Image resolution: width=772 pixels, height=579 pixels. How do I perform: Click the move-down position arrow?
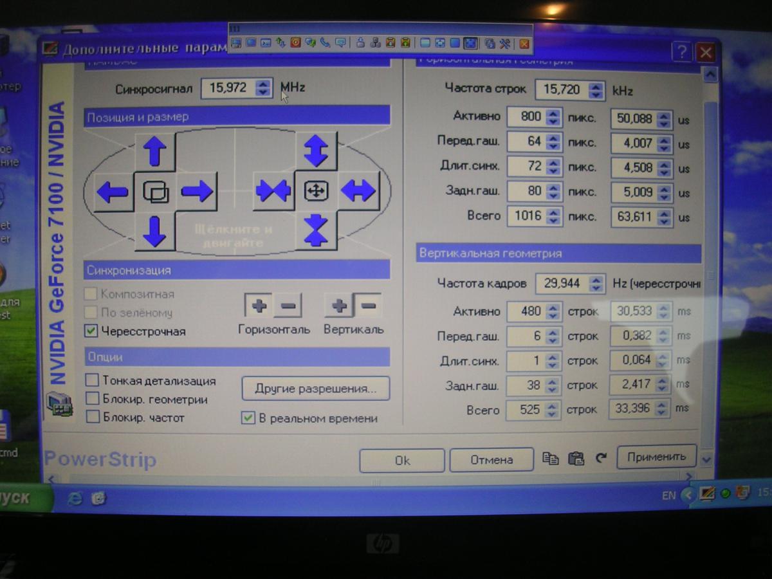(x=154, y=231)
